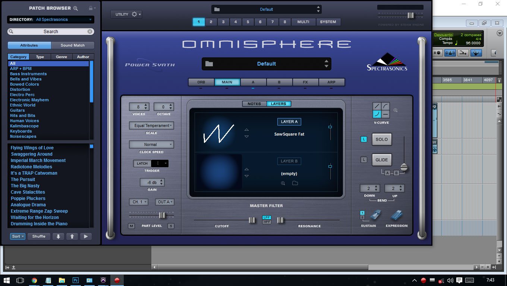
Task: Click the down arrow next patch button
Action: click(58, 236)
